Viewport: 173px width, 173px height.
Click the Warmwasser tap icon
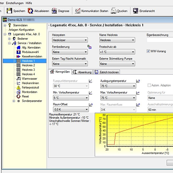[x=18, y=79]
